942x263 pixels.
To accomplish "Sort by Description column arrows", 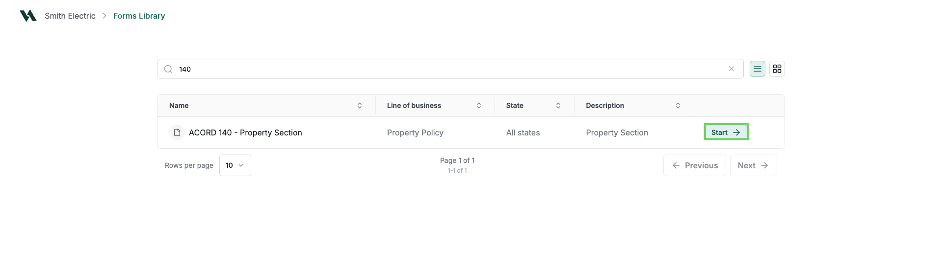I will coord(678,105).
